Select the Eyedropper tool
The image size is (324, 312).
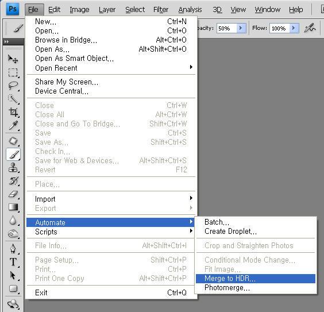(13, 125)
